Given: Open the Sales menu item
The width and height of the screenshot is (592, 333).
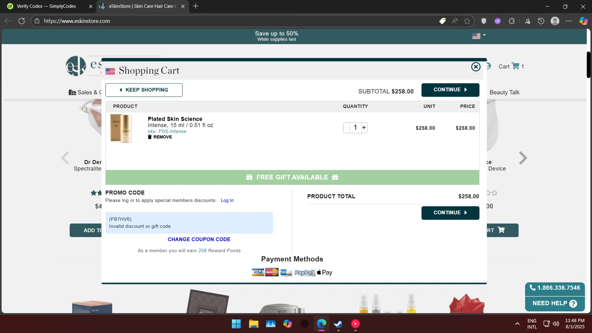Looking at the screenshot, I should [85, 92].
